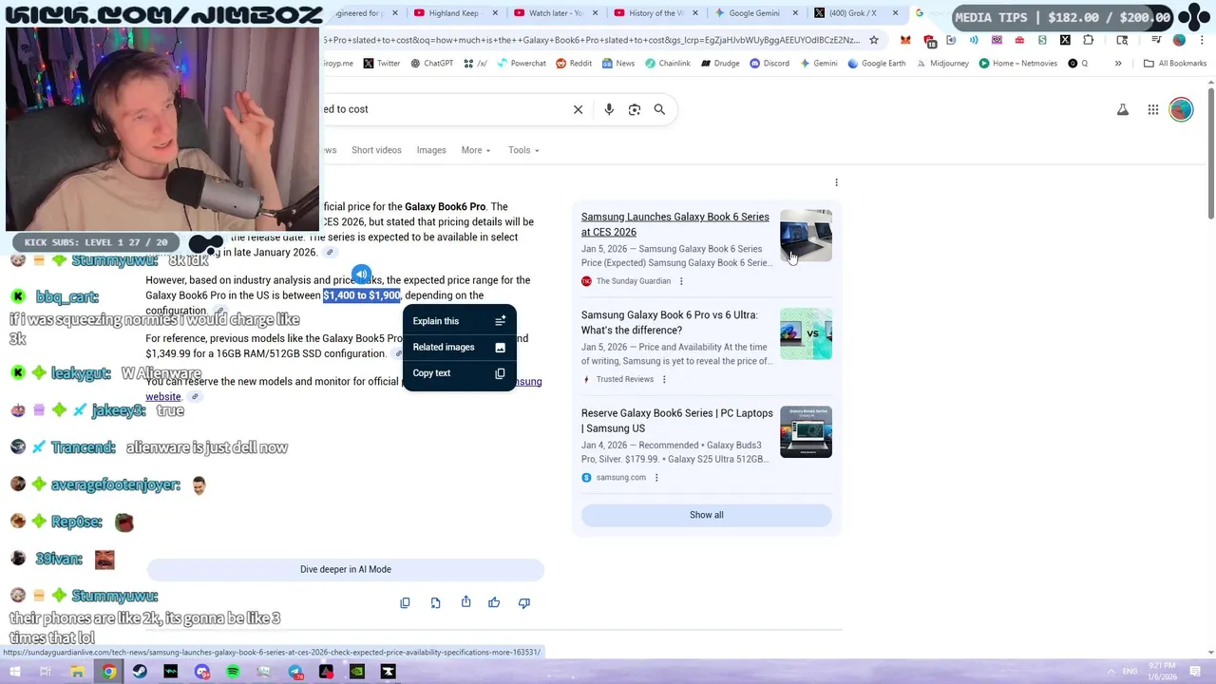Open the All Bookmarks folder
The width and height of the screenshot is (1216, 684).
pos(1175,64)
